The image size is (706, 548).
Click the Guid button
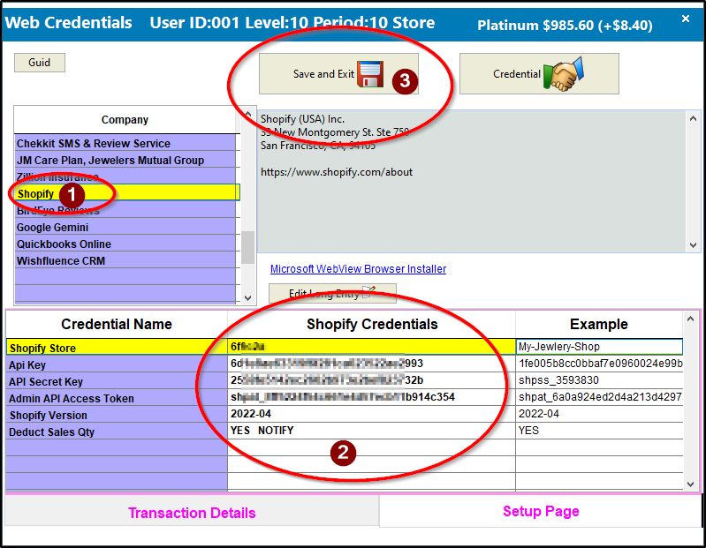tap(40, 63)
